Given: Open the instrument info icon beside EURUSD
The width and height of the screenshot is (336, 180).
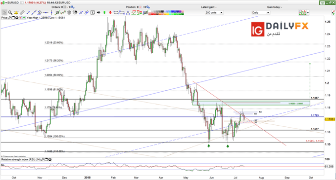Looking at the screenshot, I should click(22, 2).
